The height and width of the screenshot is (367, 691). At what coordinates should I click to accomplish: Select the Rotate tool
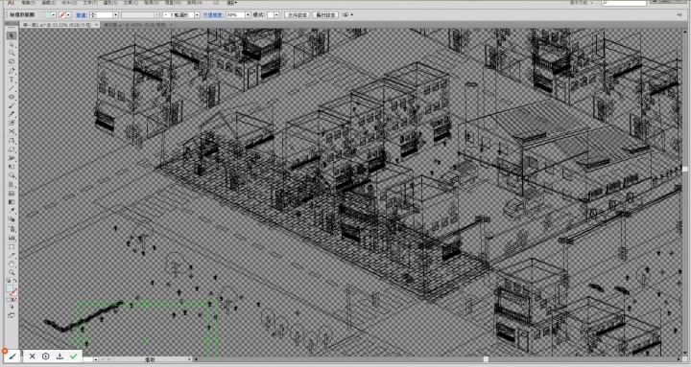pos(12,141)
